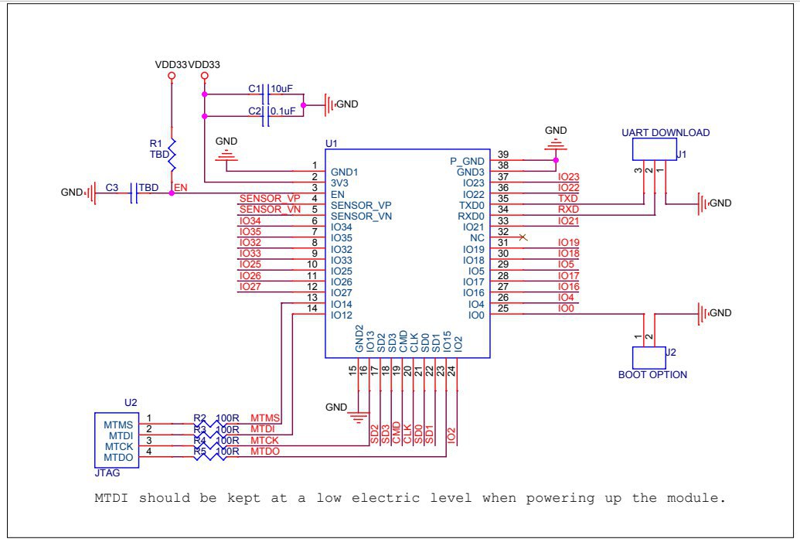
Task: Select the JTAG label under U2
Action: tap(107, 473)
